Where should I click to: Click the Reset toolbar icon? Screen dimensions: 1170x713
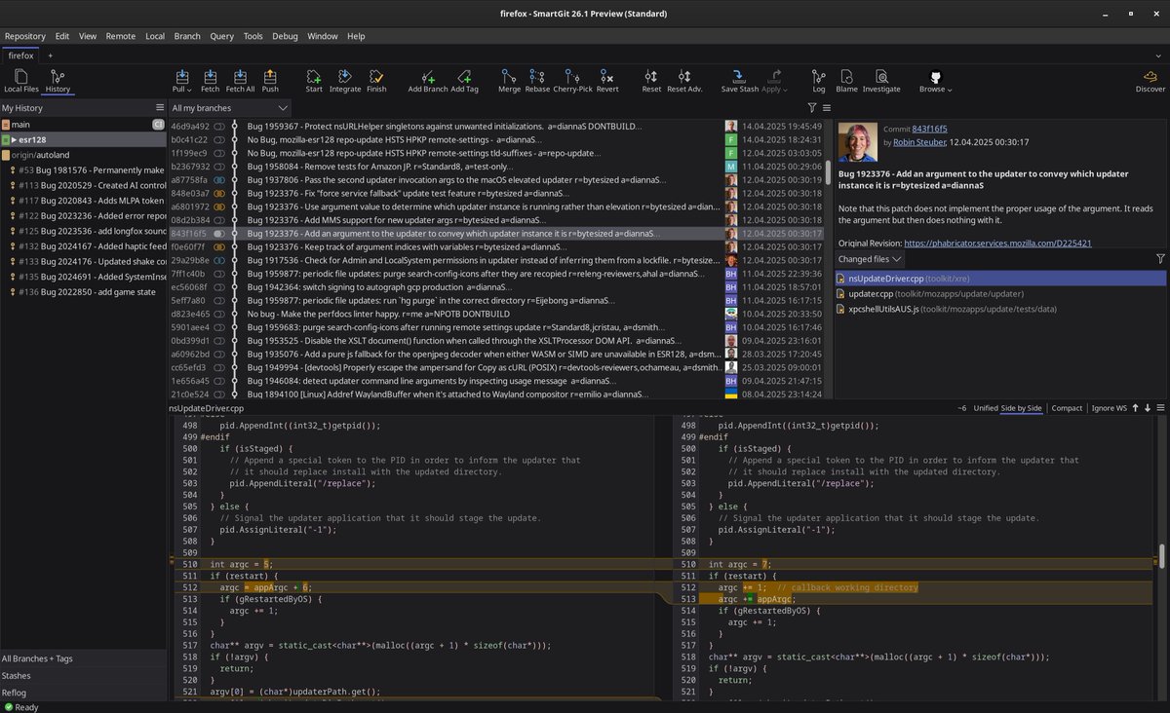coord(651,80)
